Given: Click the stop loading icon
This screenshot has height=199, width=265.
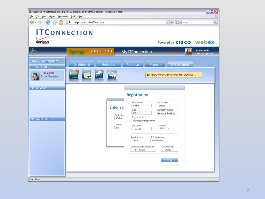Looking at the screenshot, I should [55, 22].
